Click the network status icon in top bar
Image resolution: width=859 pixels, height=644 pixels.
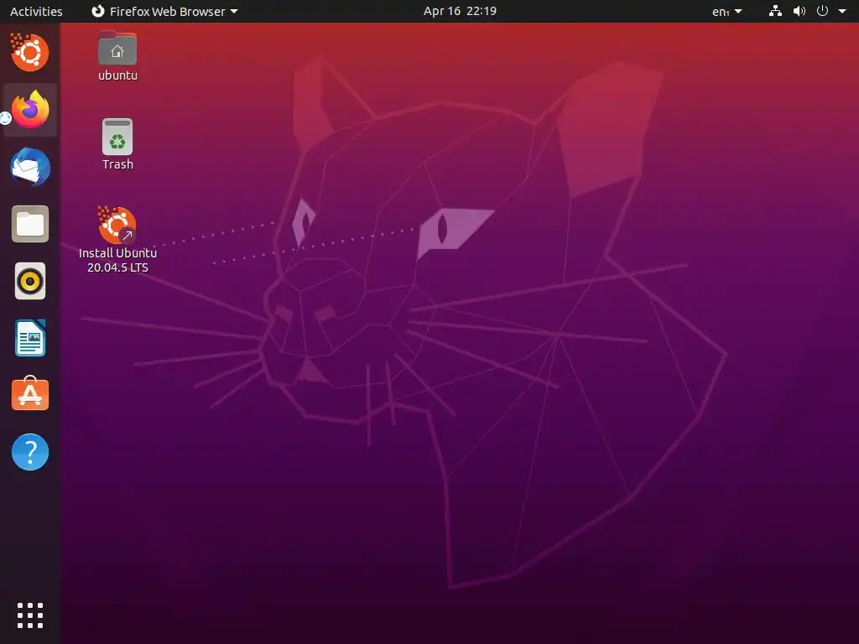tap(775, 11)
